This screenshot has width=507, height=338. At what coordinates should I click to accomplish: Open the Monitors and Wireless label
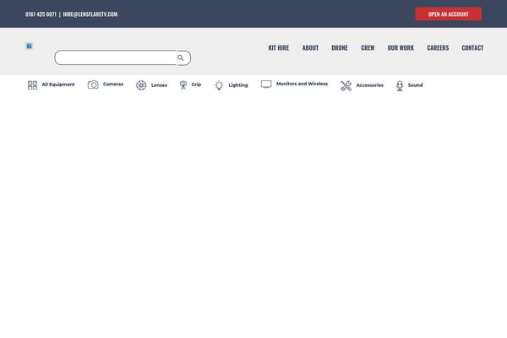(302, 84)
